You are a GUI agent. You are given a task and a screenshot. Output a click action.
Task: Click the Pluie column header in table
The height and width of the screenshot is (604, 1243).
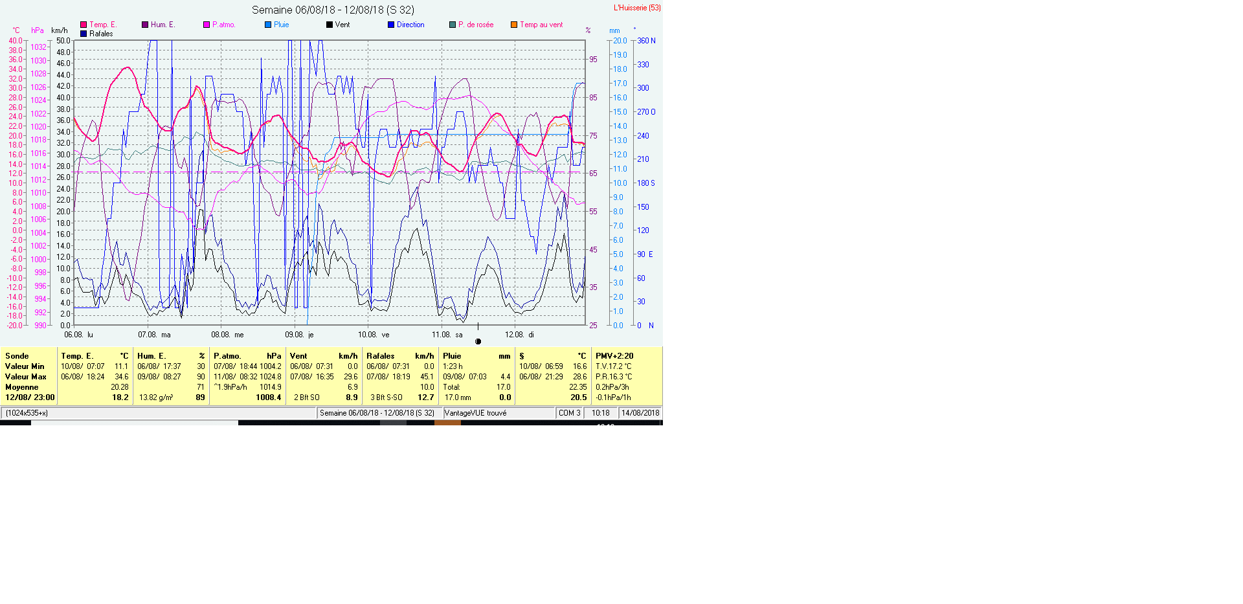(x=452, y=356)
